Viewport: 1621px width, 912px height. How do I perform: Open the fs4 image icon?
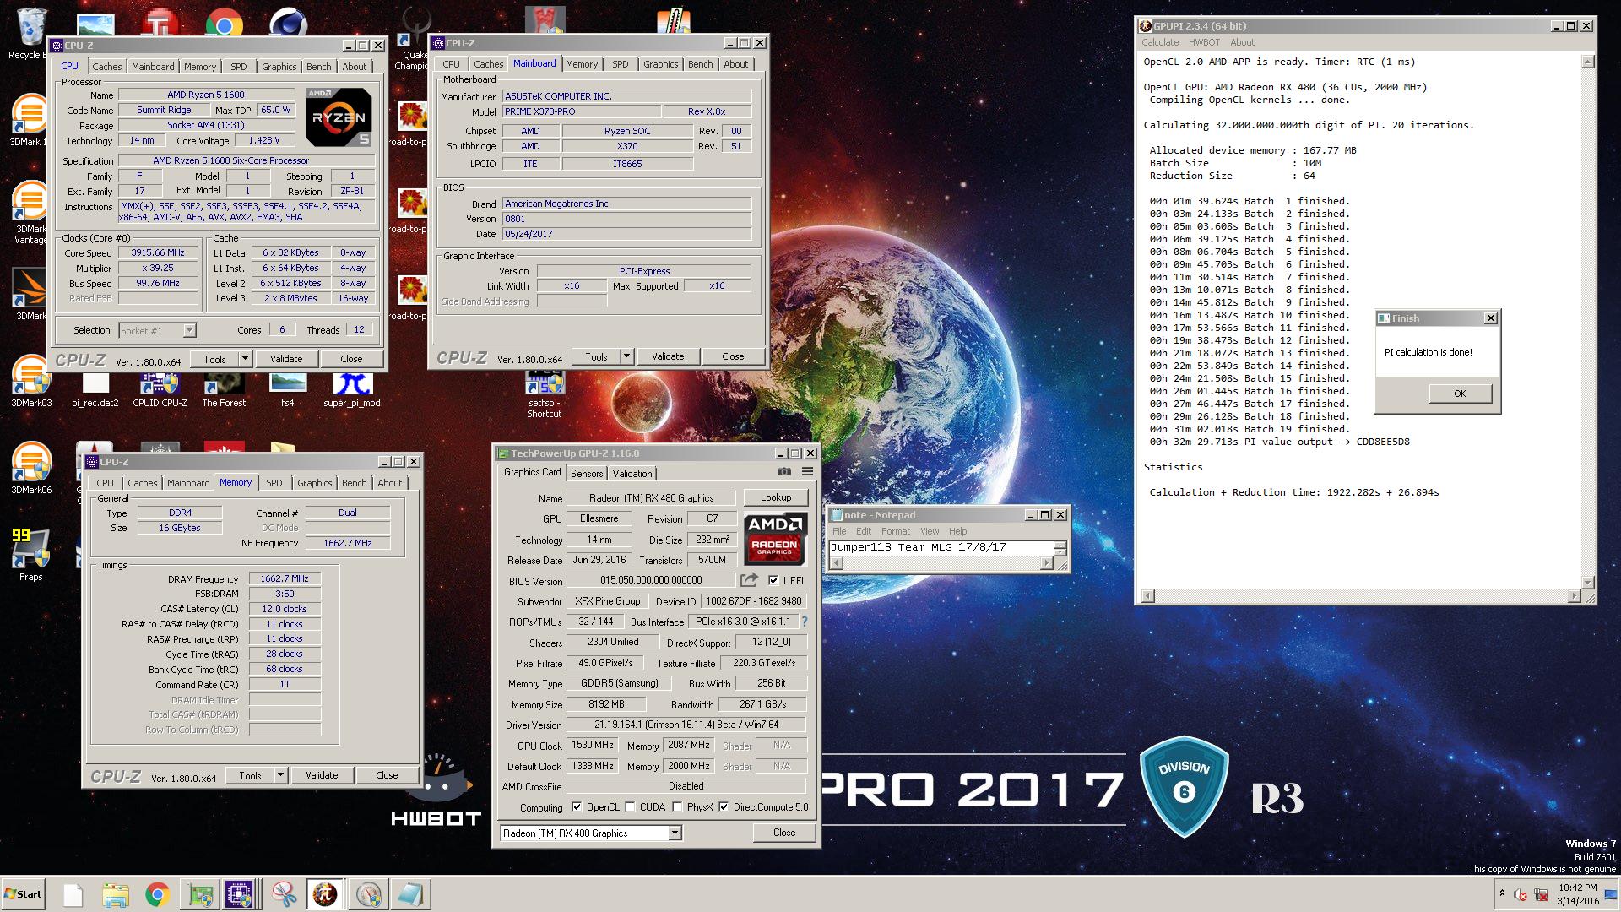point(288,390)
